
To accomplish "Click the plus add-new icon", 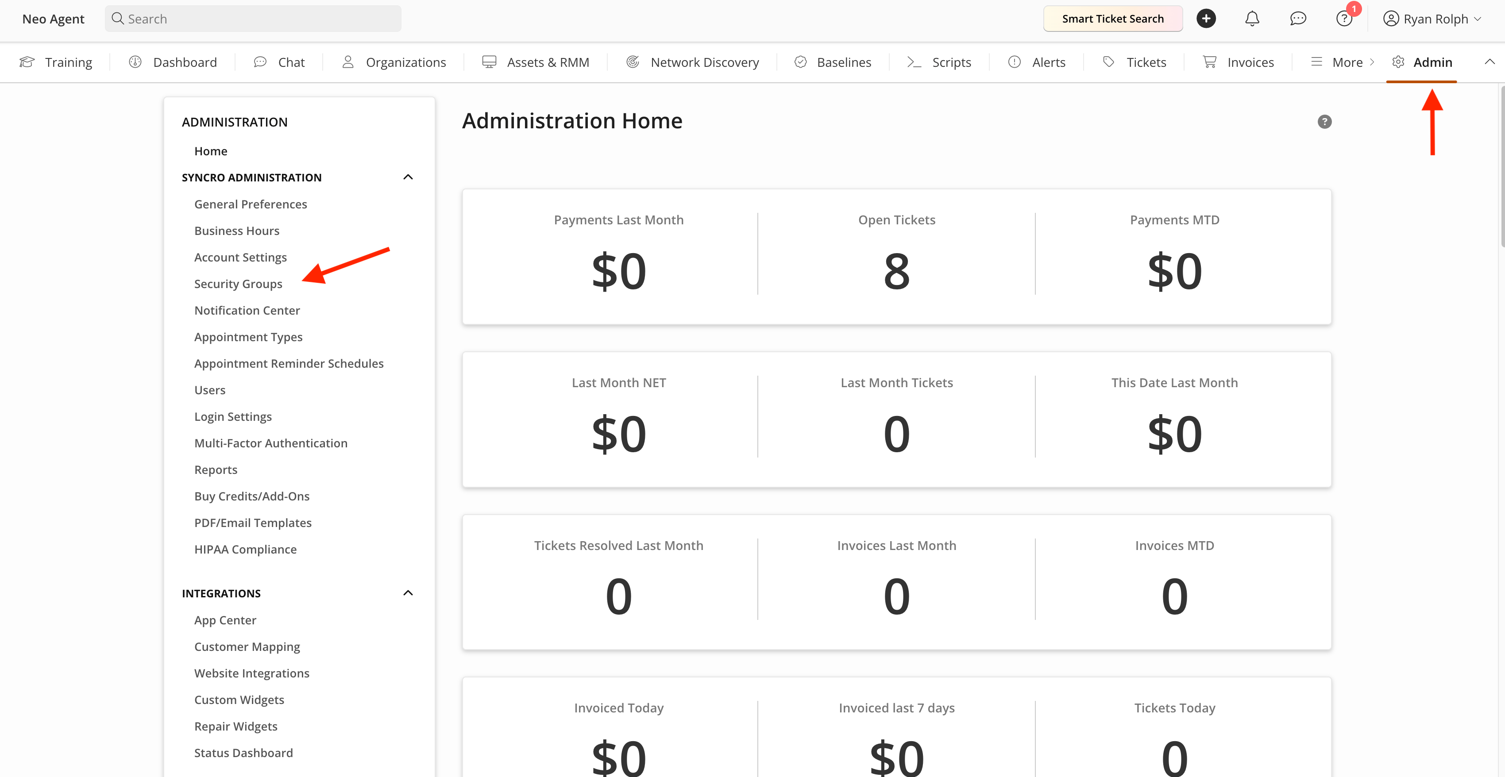I will point(1206,19).
